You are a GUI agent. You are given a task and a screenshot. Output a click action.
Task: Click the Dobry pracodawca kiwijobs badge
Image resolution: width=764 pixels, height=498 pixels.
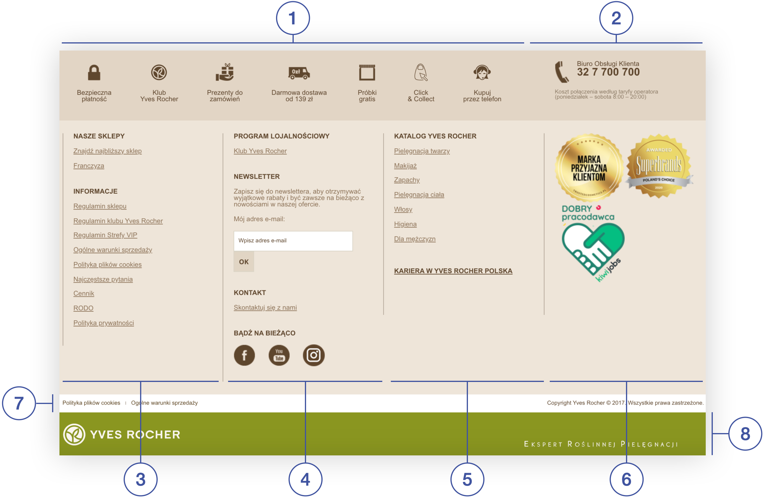[x=593, y=244]
